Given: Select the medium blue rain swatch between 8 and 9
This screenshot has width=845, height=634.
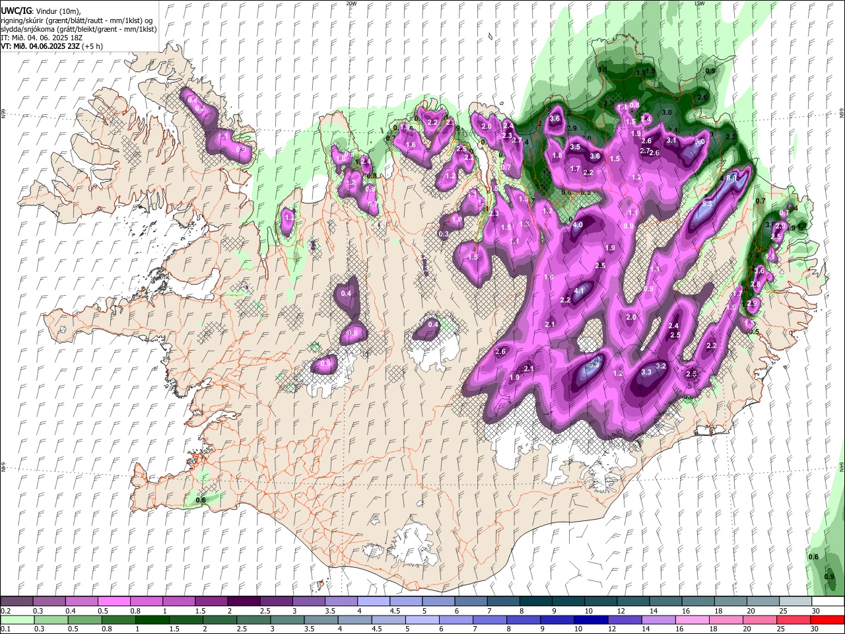Looking at the screenshot, I should pyautogui.click(x=523, y=619).
